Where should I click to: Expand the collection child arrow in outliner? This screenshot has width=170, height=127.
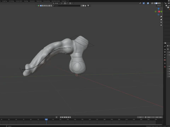[168, 9]
